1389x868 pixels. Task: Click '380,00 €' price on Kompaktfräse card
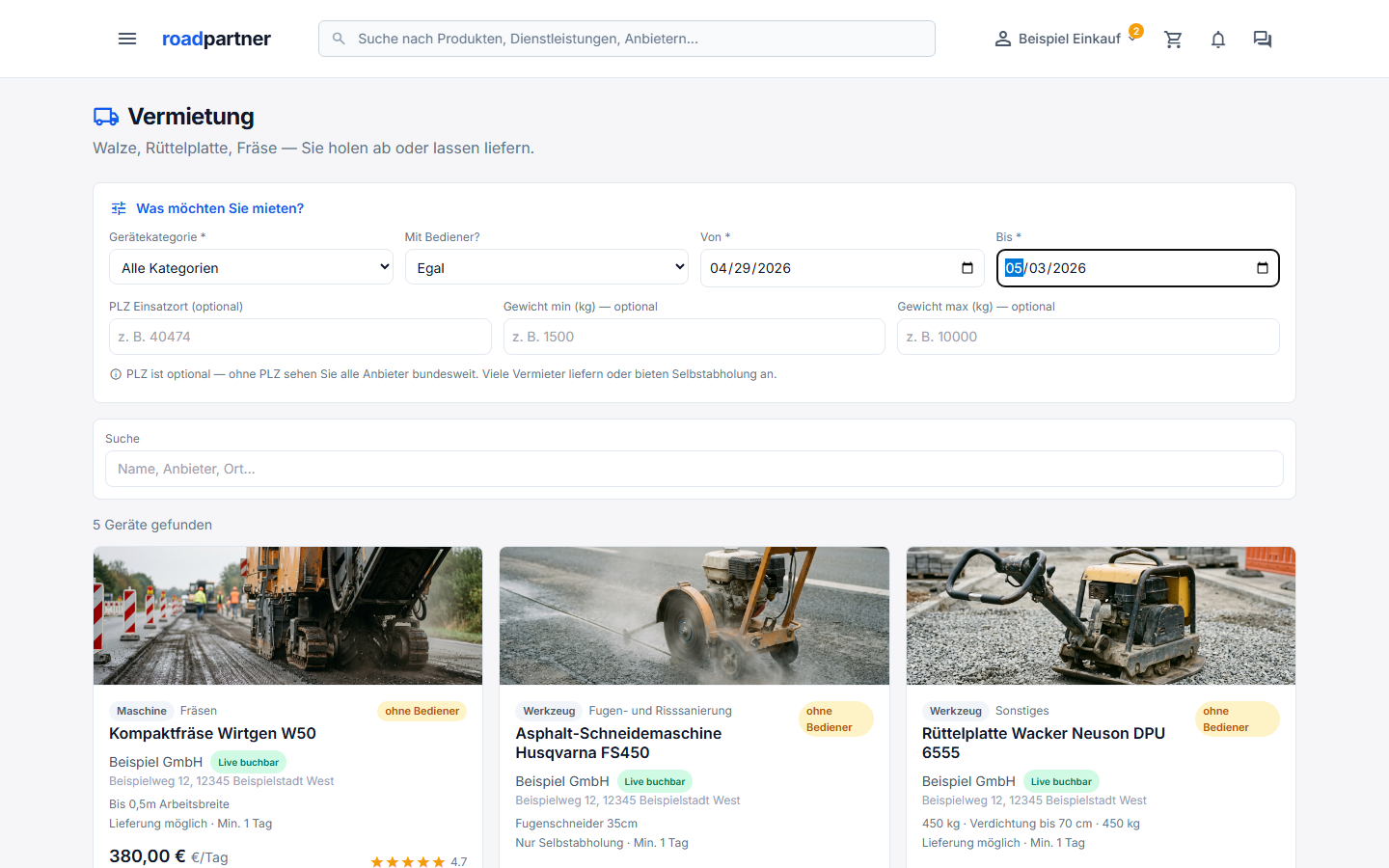[x=148, y=856]
